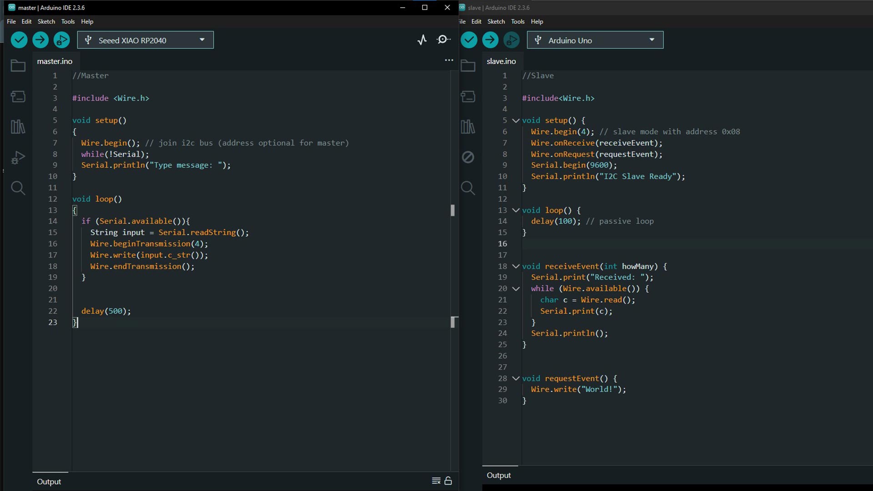Open Sketch menu in slave window
Viewport: 873px width, 491px height.
pos(496,21)
